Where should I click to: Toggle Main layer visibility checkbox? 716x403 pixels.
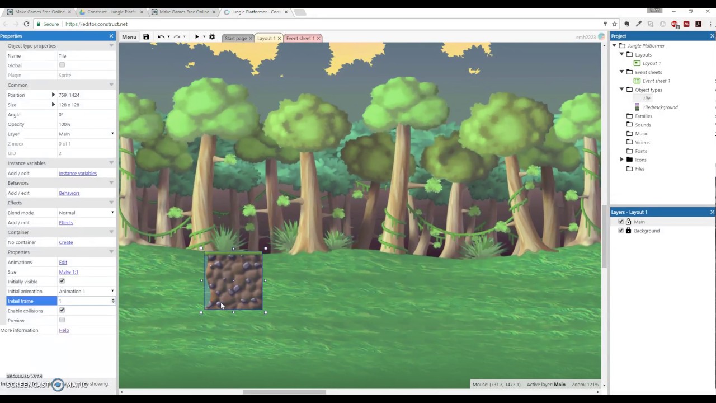pyautogui.click(x=620, y=222)
